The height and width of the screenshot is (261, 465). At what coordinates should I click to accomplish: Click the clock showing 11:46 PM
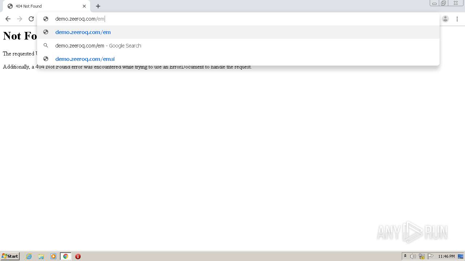point(446,256)
